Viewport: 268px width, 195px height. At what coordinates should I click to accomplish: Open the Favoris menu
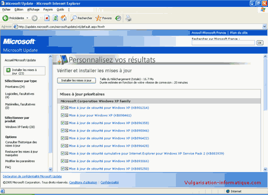pos(48,10)
